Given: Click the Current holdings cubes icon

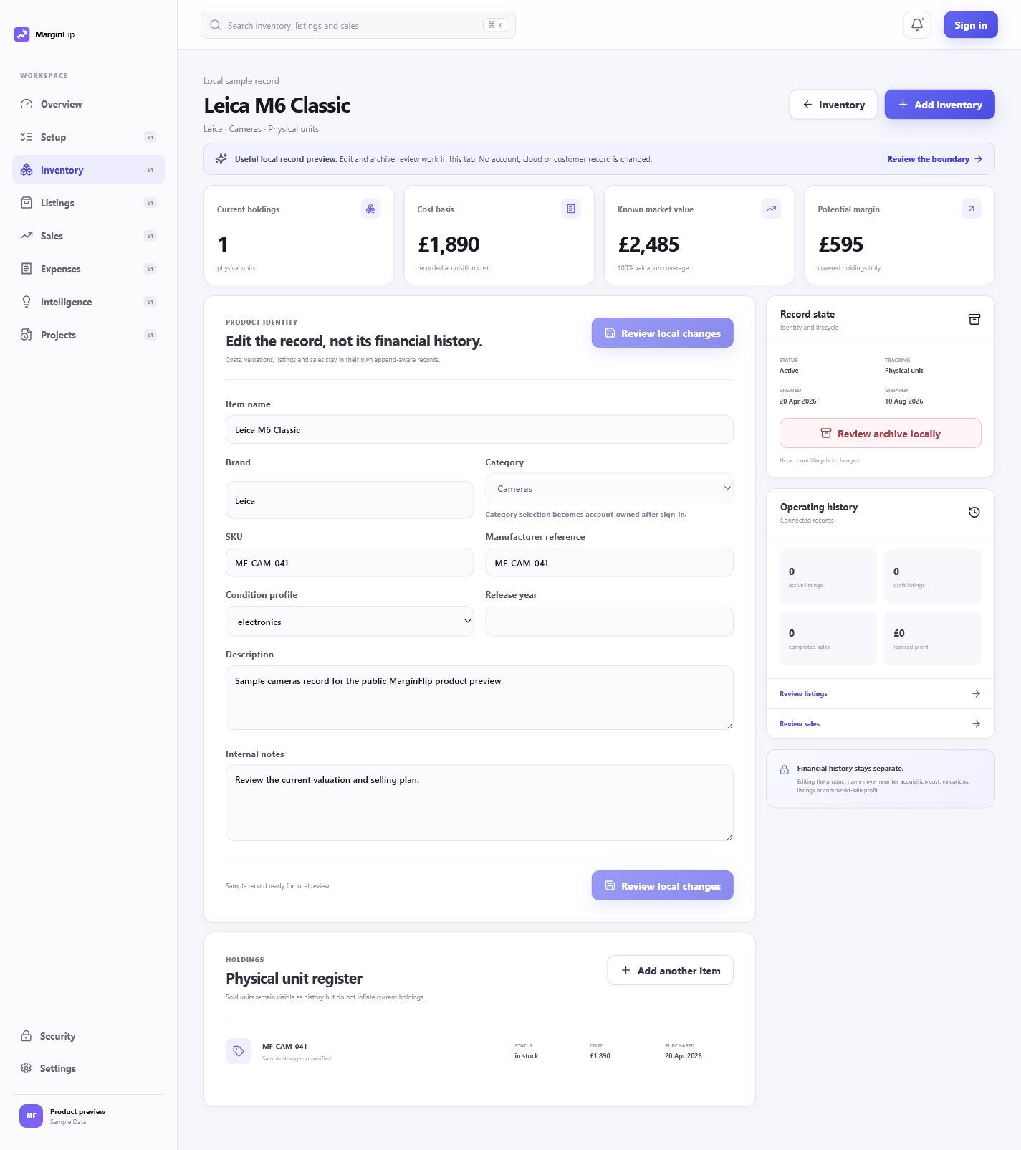Looking at the screenshot, I should point(370,209).
